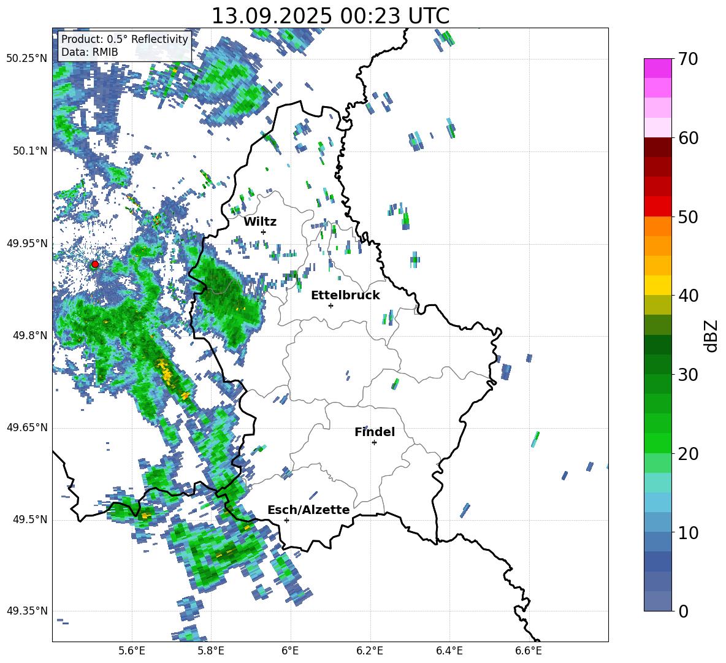Image resolution: width=726 pixels, height=663 pixels.
Task: Click the 49.8°N latitude label
Action: pyautogui.click(x=30, y=335)
